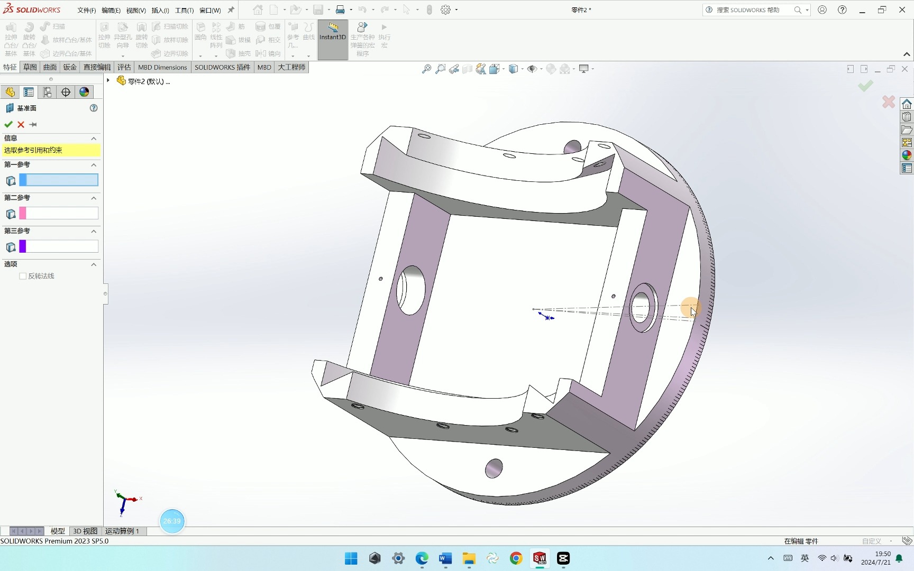
Task: Switch to 大工程师 tab
Action: [291, 67]
